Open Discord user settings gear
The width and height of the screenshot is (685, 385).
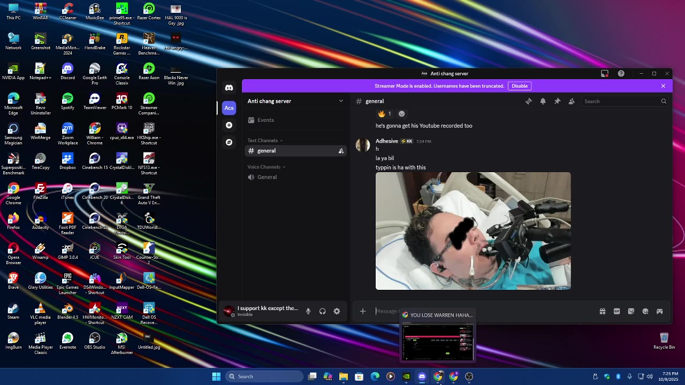point(337,311)
